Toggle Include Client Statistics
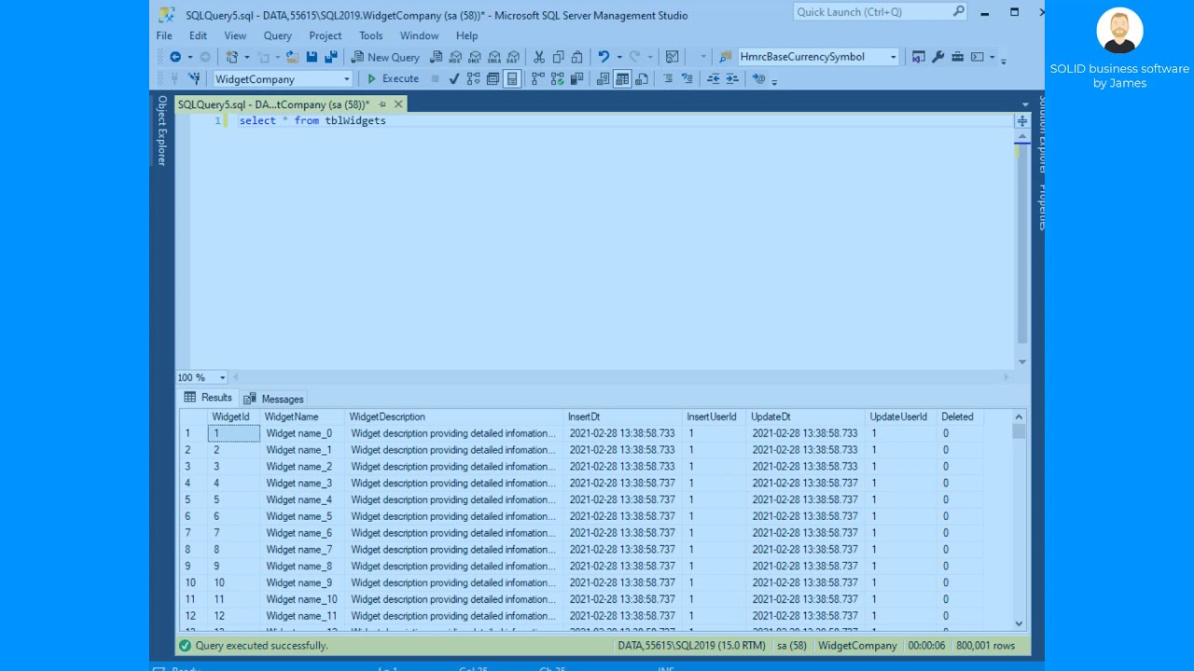1194x671 pixels. pos(576,79)
